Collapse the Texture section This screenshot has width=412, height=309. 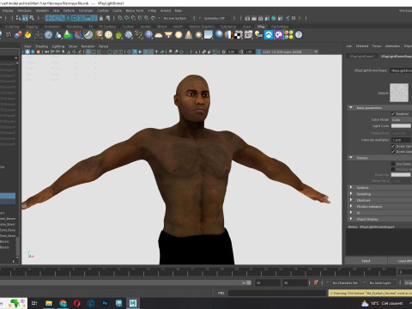click(351, 158)
